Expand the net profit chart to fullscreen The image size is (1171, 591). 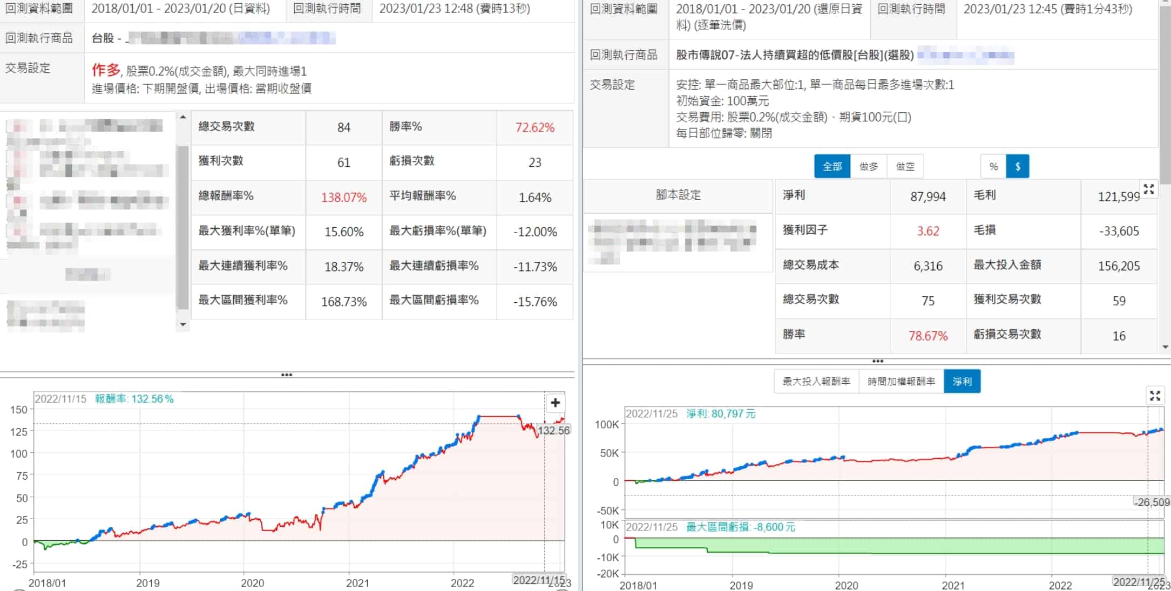tap(1155, 396)
